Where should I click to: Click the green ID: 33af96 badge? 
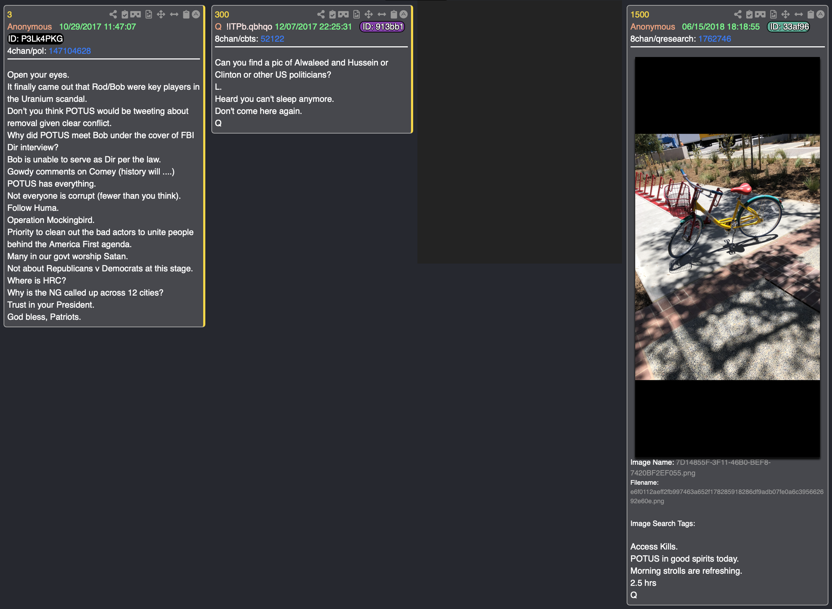[788, 27]
